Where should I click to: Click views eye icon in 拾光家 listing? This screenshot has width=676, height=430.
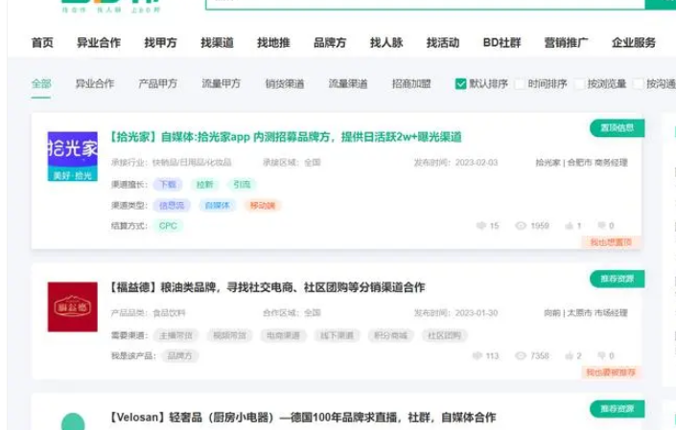tap(521, 226)
